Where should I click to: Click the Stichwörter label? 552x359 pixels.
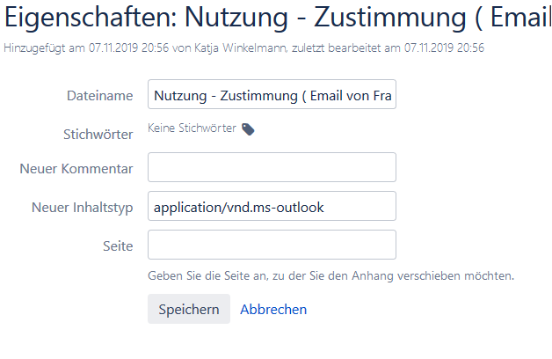point(98,135)
